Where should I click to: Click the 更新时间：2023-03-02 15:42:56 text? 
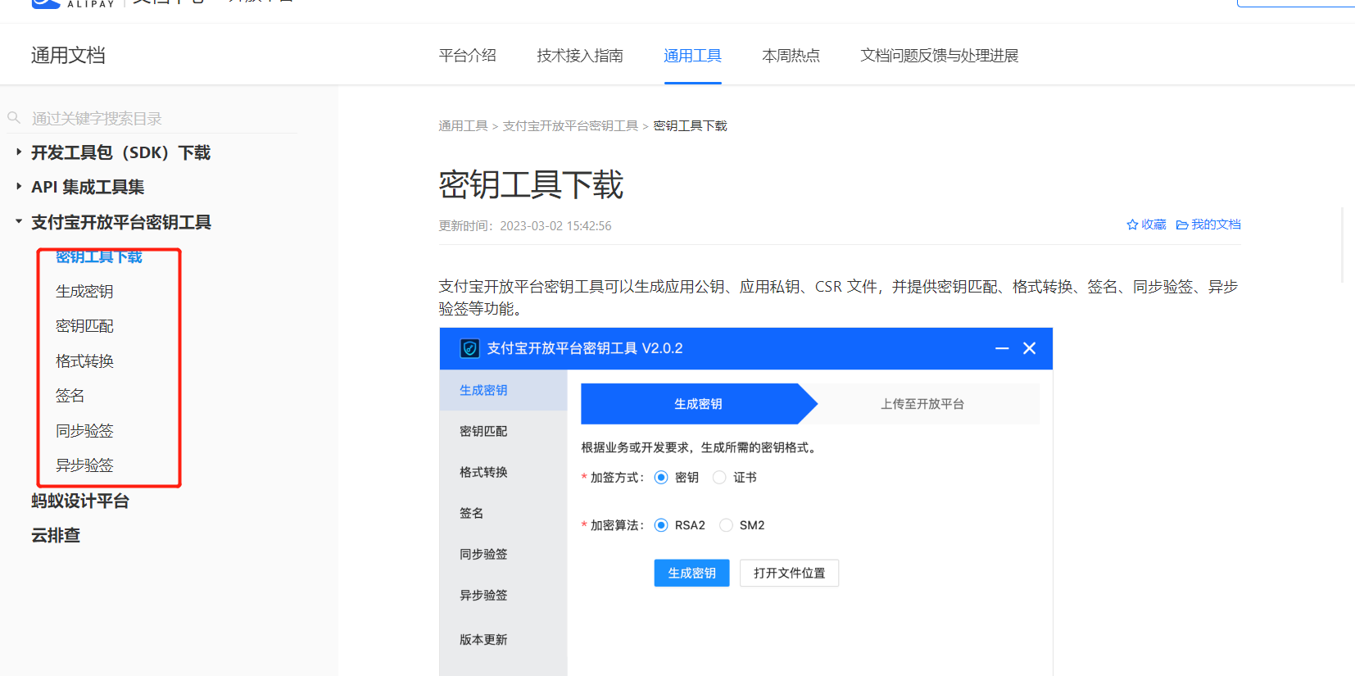pos(525,226)
